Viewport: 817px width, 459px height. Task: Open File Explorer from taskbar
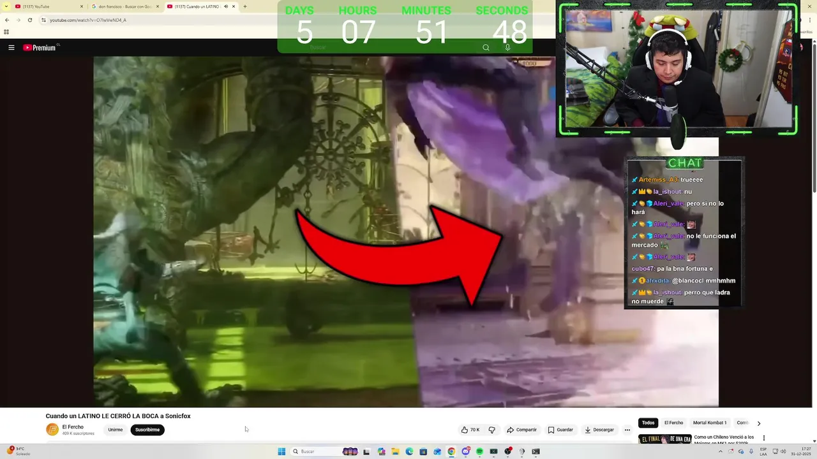point(395,451)
